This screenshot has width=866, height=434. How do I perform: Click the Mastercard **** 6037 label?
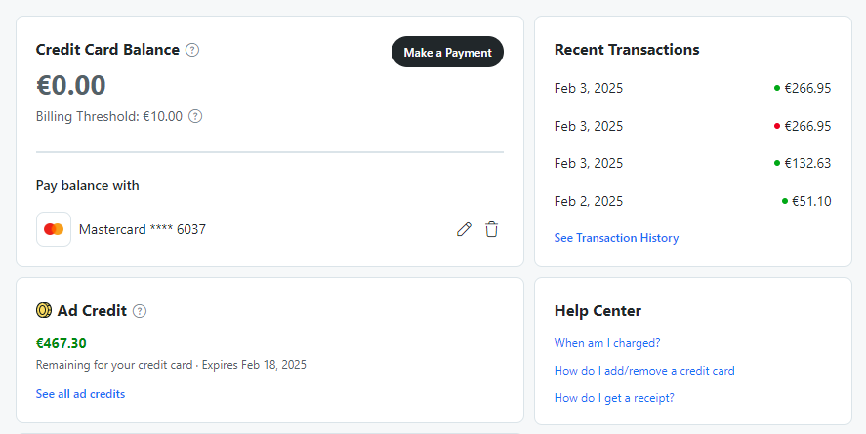[143, 229]
